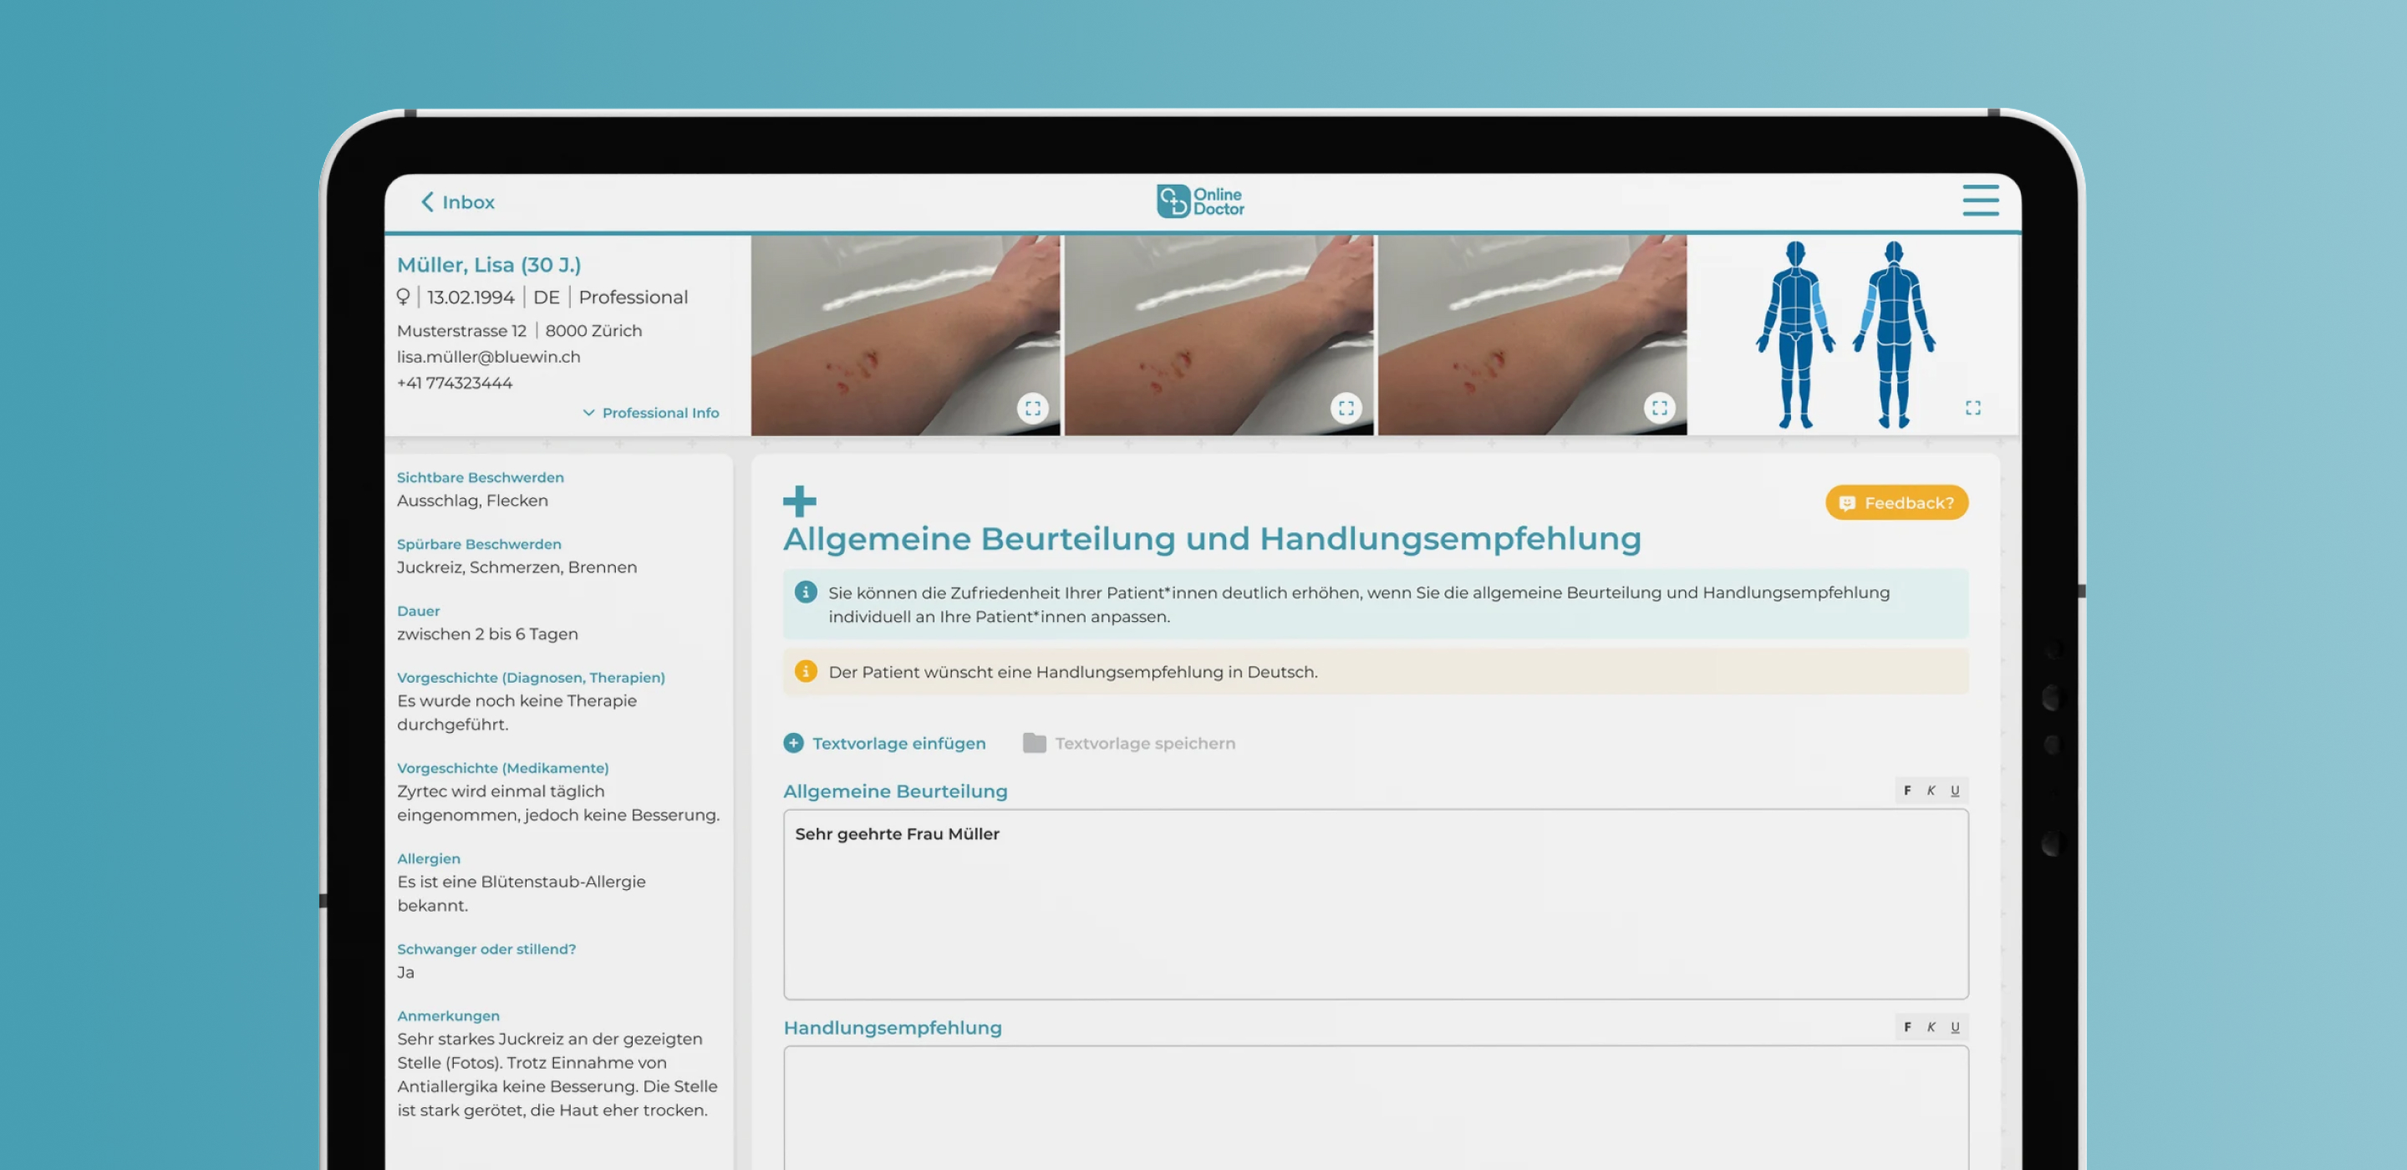This screenshot has height=1170, width=2407.
Task: Apply bold (F) in Allgemeine Beurteilung
Action: pos(1907,791)
